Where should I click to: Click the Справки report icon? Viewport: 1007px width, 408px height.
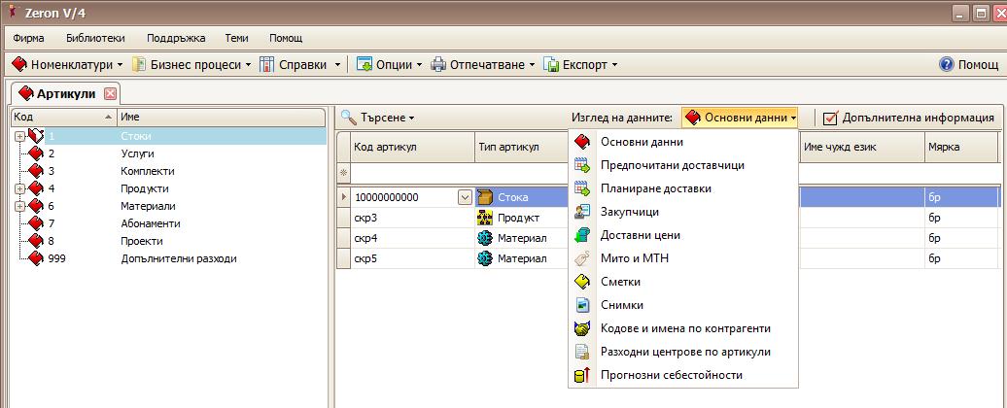[267, 65]
